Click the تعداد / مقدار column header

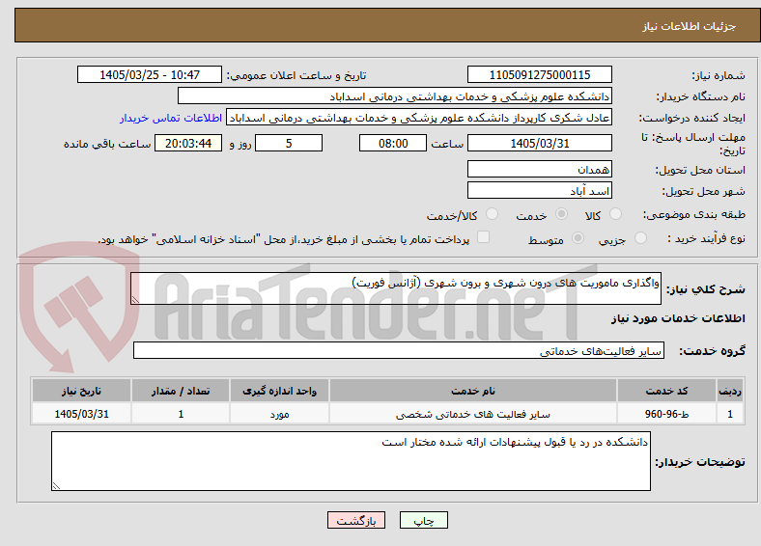click(x=181, y=391)
